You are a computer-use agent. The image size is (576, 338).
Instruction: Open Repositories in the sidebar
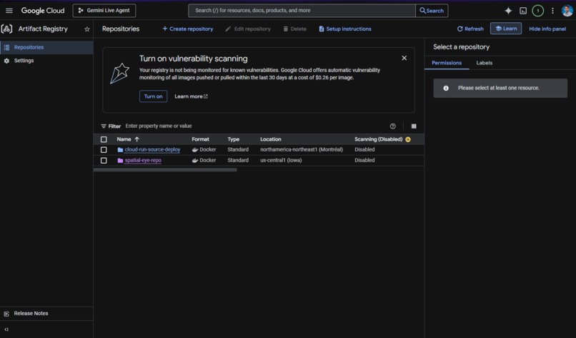pyautogui.click(x=46, y=47)
